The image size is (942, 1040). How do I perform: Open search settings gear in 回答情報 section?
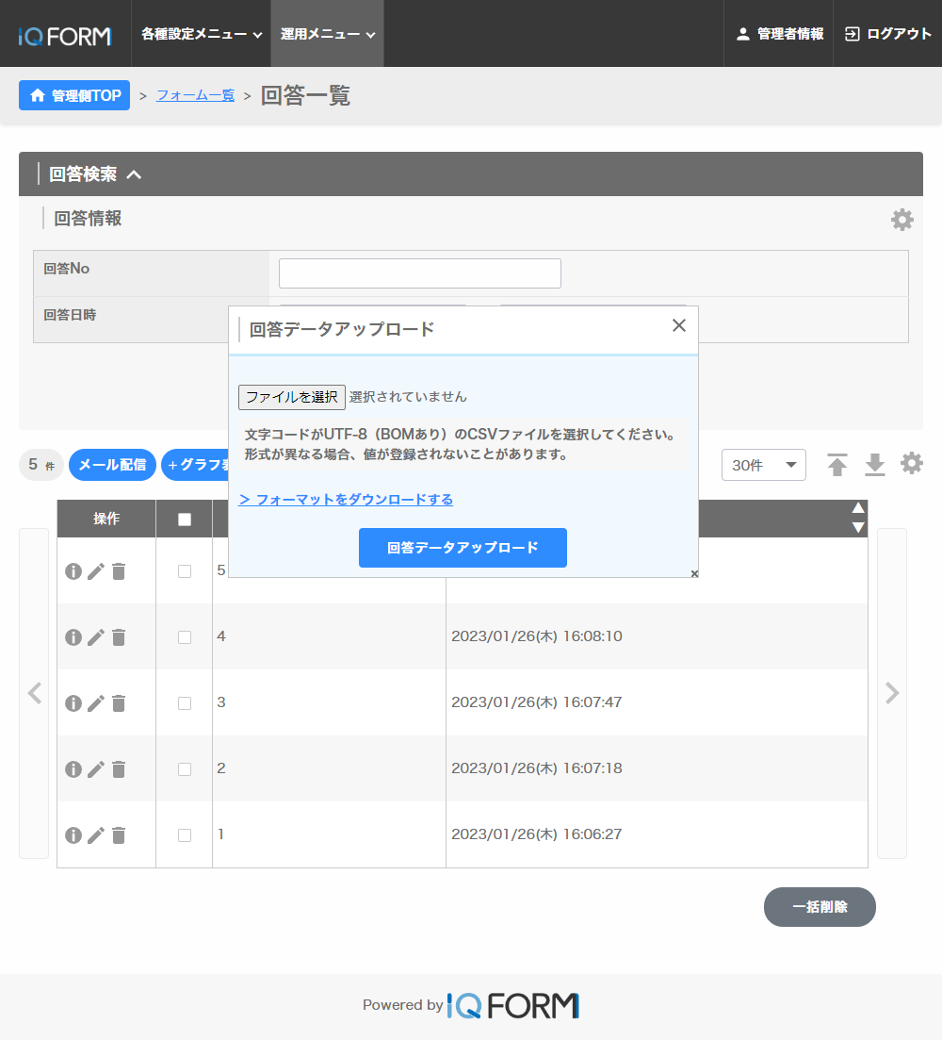coord(901,220)
